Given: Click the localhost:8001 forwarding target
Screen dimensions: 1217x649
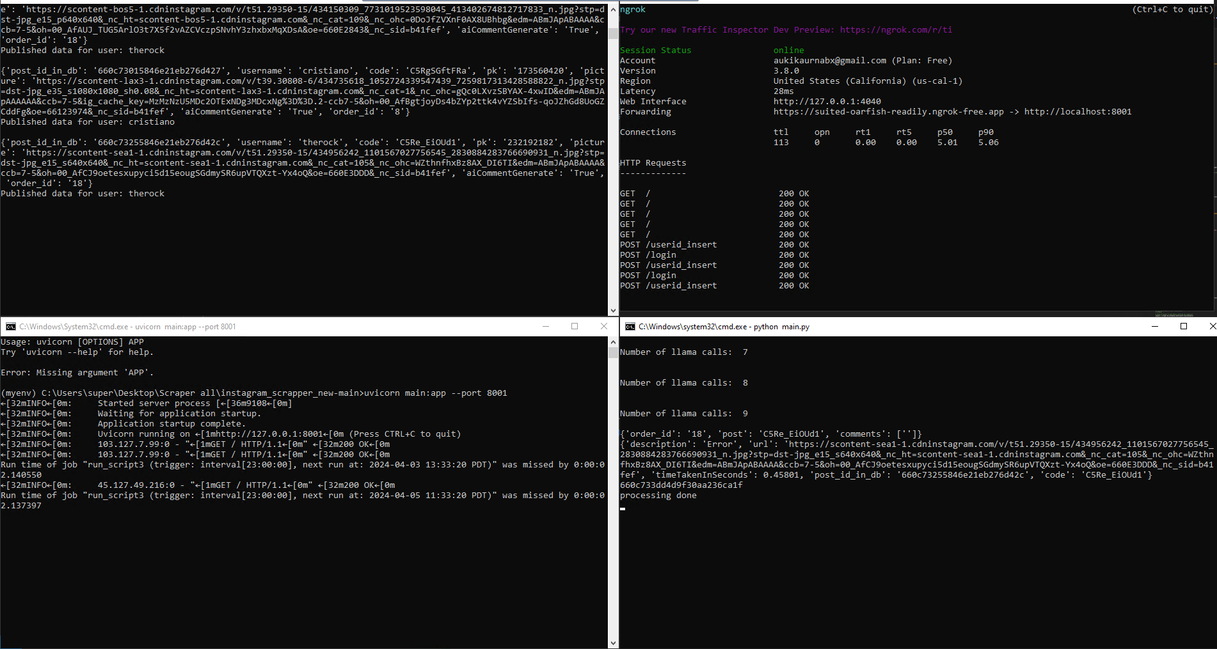Looking at the screenshot, I should (x=1078, y=112).
